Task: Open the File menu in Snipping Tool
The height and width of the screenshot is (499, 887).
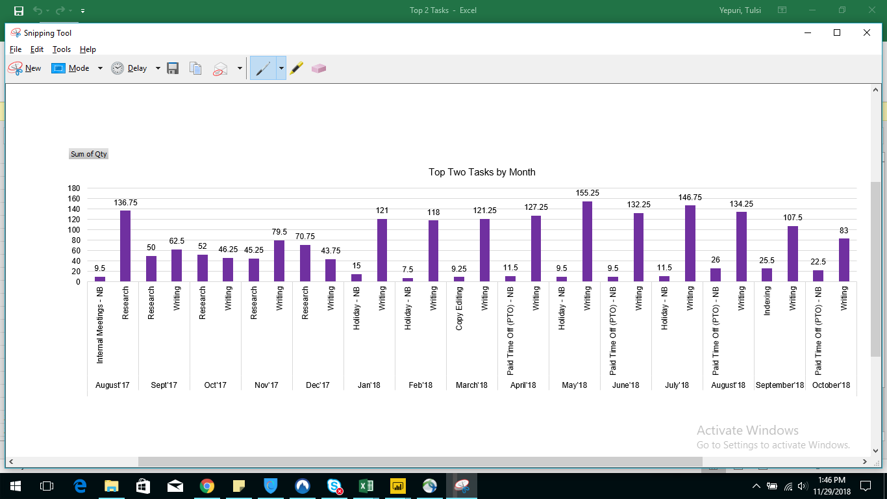Action: pyautogui.click(x=16, y=49)
